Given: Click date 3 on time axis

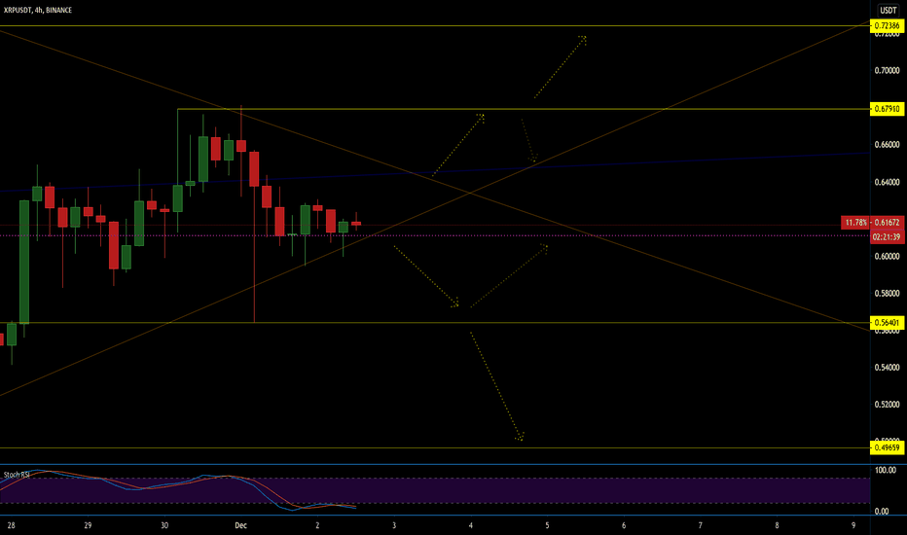Looking at the screenshot, I should click(x=394, y=525).
